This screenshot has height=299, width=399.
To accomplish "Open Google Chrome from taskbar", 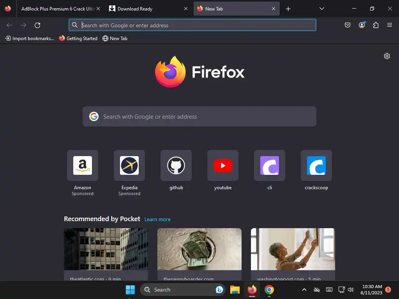I will point(269,290).
